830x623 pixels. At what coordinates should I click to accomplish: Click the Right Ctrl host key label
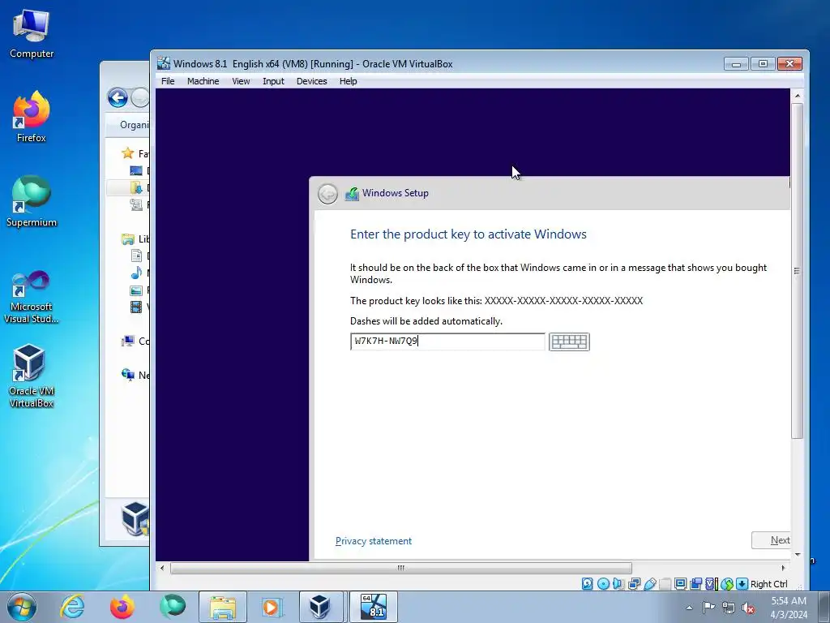[x=769, y=584]
